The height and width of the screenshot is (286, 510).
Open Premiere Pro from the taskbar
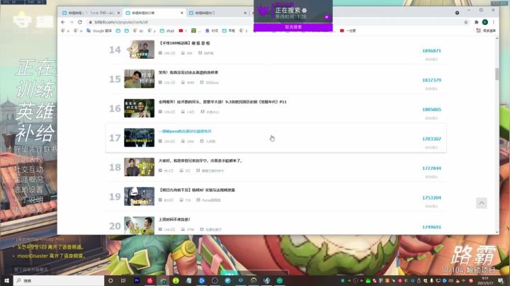coord(137,280)
